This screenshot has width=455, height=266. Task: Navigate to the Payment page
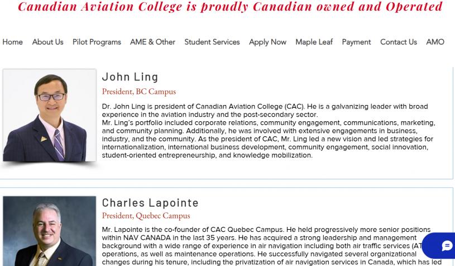tap(356, 42)
